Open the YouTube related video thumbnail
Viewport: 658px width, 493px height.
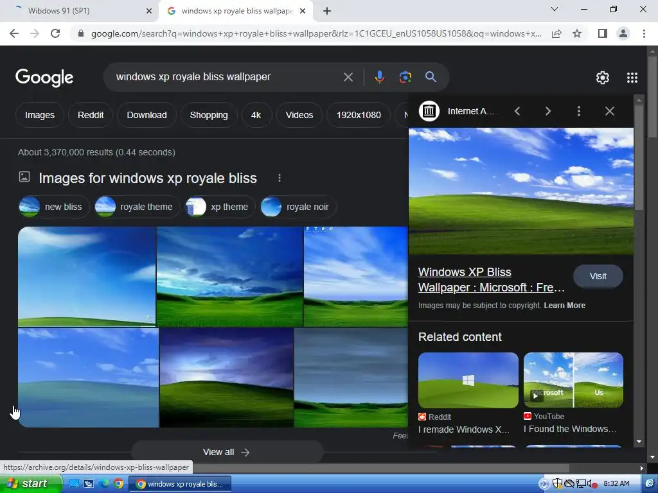tap(573, 380)
